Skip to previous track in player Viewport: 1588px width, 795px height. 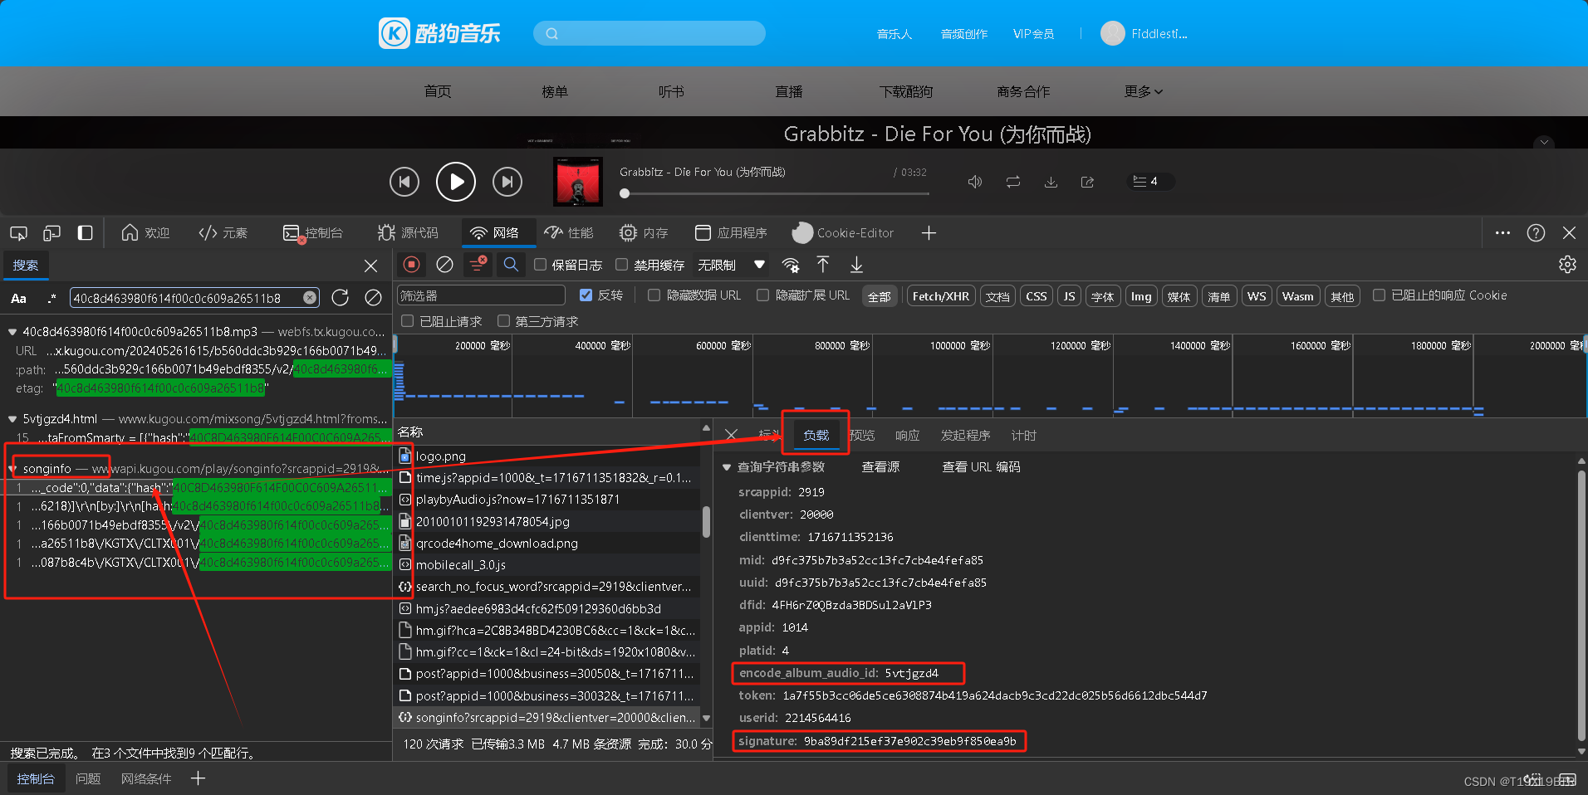pos(404,182)
